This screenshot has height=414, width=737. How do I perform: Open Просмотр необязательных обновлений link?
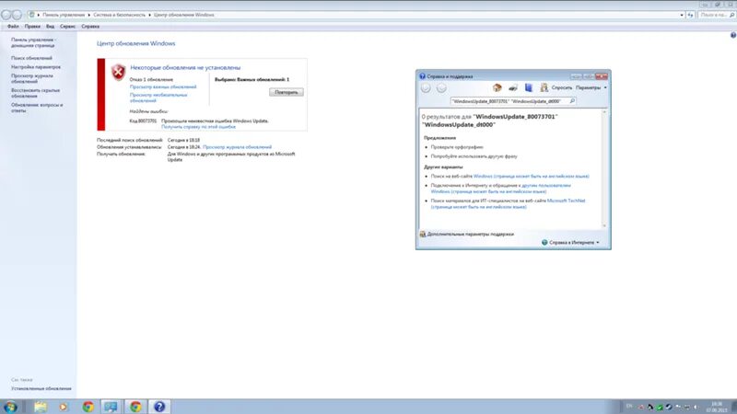pyautogui.click(x=158, y=98)
